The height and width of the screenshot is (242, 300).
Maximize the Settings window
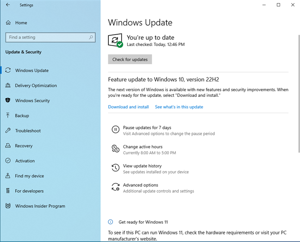point(278,5)
